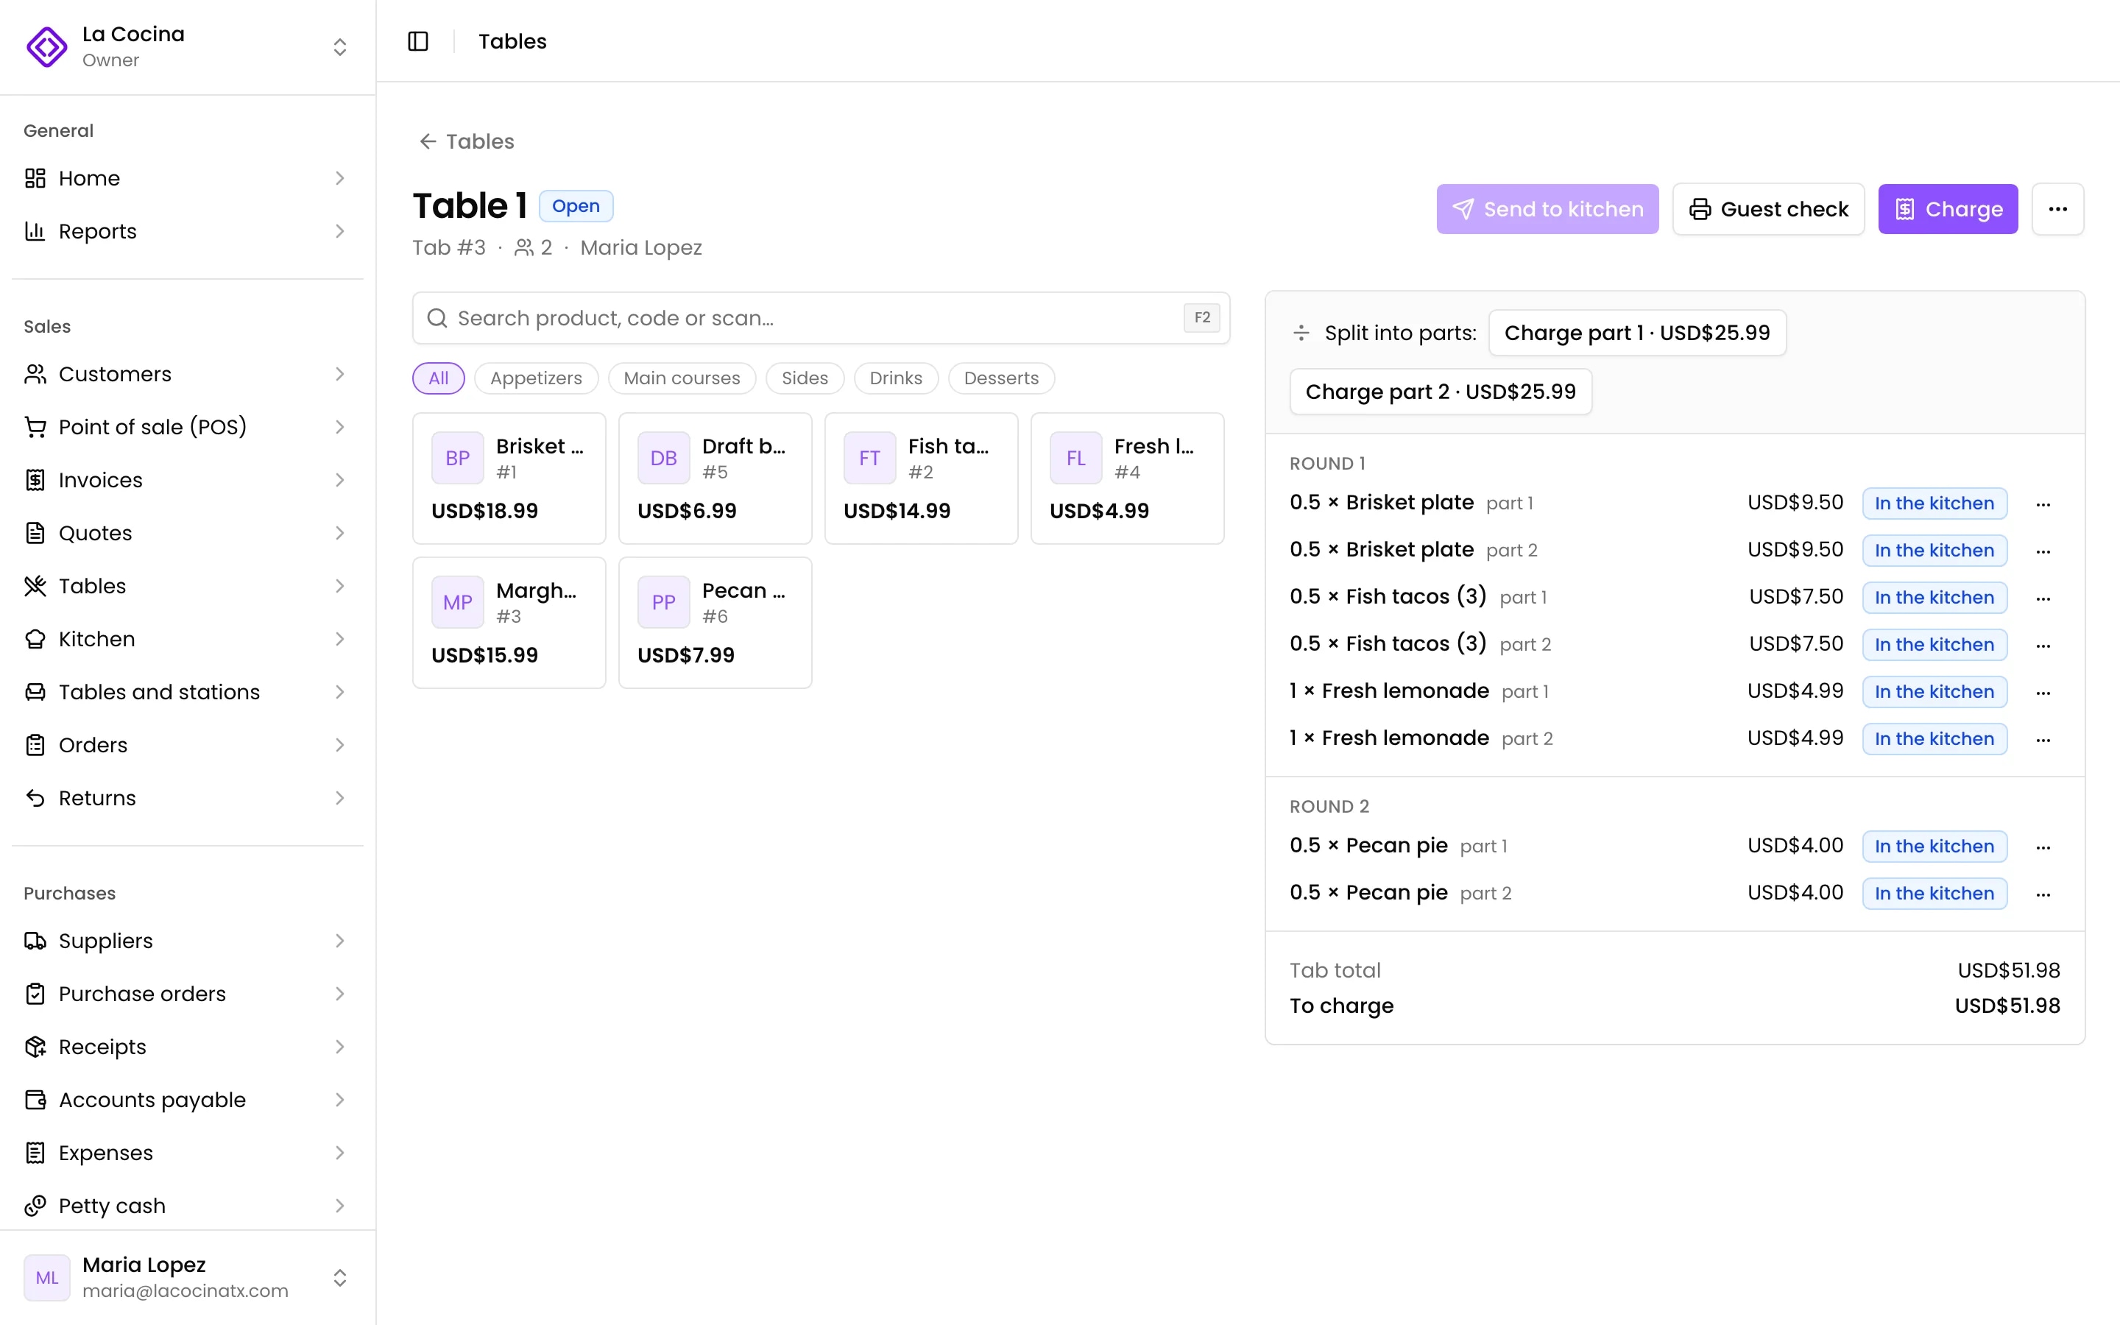Click the search magnifier icon
This screenshot has height=1325, width=2120.
coord(437,318)
